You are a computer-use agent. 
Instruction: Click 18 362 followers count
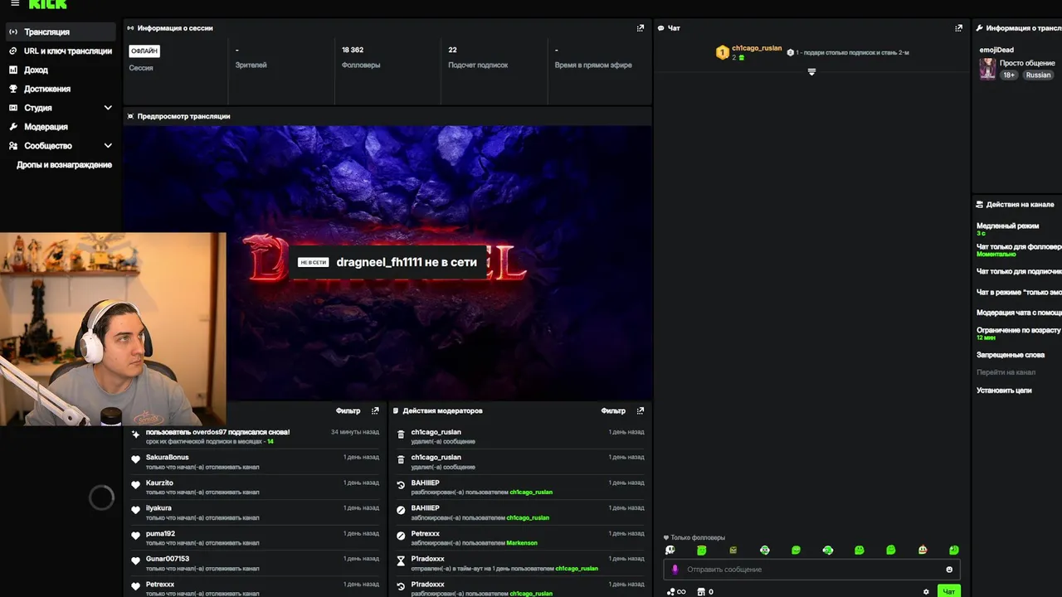click(353, 50)
